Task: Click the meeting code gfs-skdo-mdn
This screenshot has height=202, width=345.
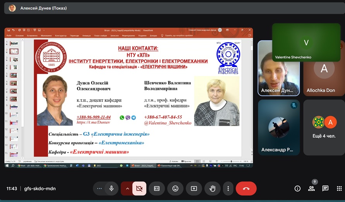Action: (x=40, y=188)
